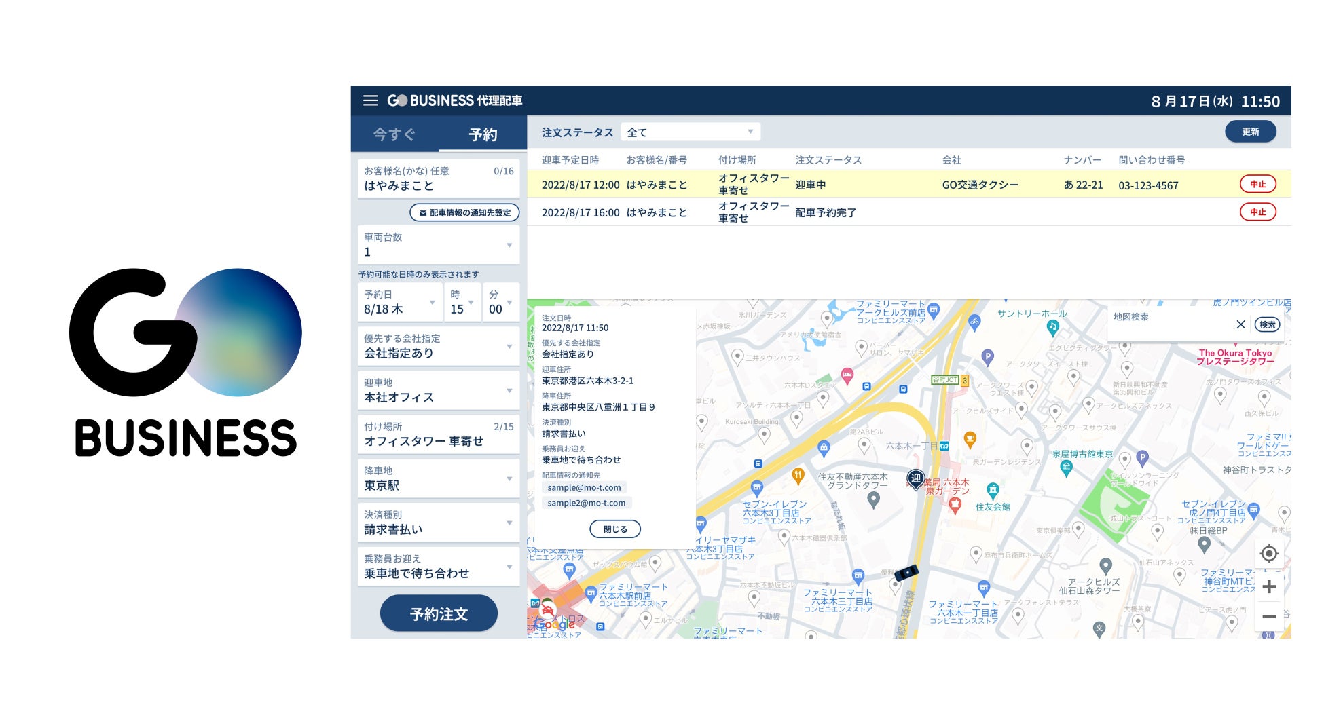Click The Okura Tokyo プレステージタワー label
This screenshot has width=1324, height=720.
point(1236,357)
